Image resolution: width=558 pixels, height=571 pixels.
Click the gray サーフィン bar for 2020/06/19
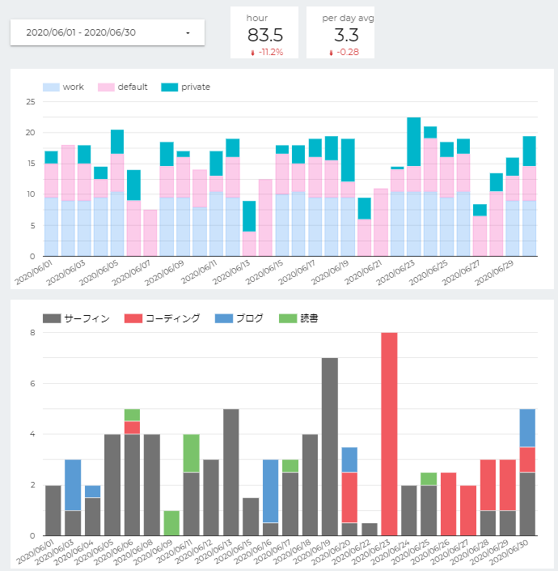(x=330, y=446)
